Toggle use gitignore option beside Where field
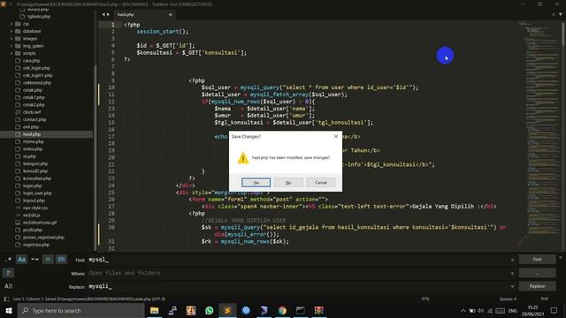The width and height of the screenshot is (566, 318). [x=8, y=273]
